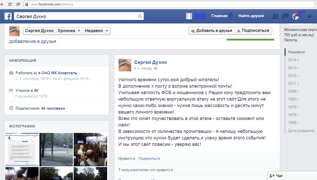
Task: Click user avatar in top navigation
Action: [x=189, y=16]
